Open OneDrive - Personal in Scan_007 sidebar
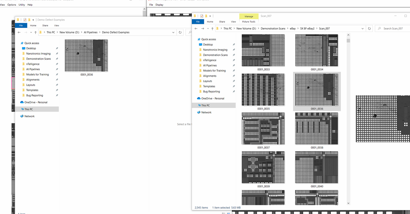The width and height of the screenshot is (410, 214). coord(212,99)
